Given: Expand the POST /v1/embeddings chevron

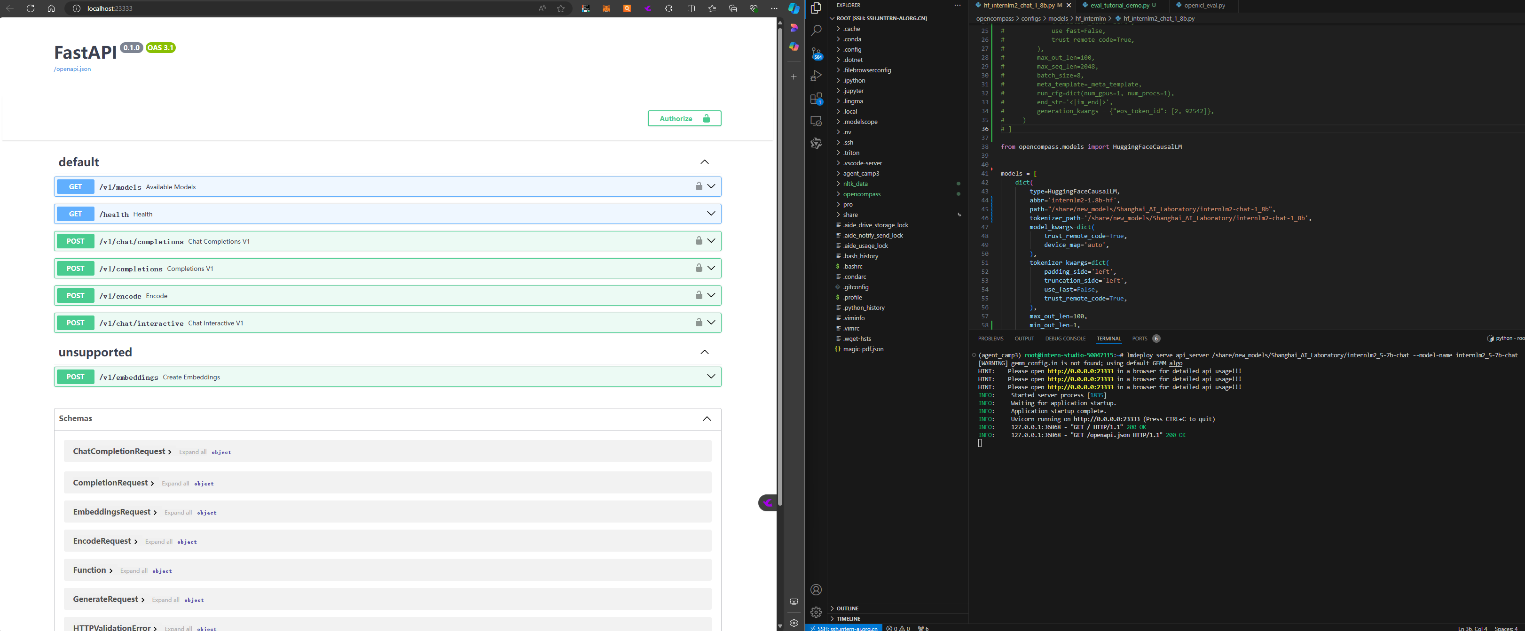Looking at the screenshot, I should 711,376.
